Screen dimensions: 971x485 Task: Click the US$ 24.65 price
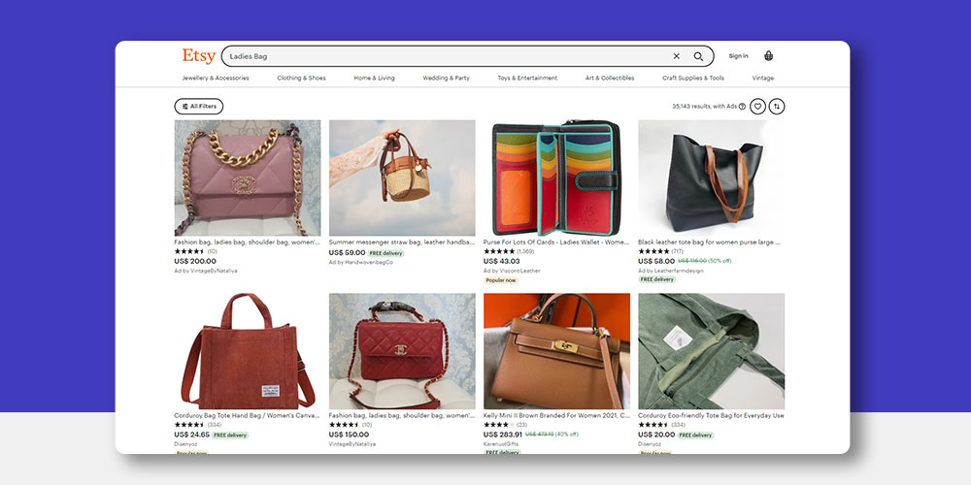192,435
